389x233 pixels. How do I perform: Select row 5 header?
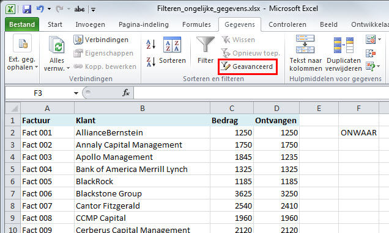coord(13,169)
